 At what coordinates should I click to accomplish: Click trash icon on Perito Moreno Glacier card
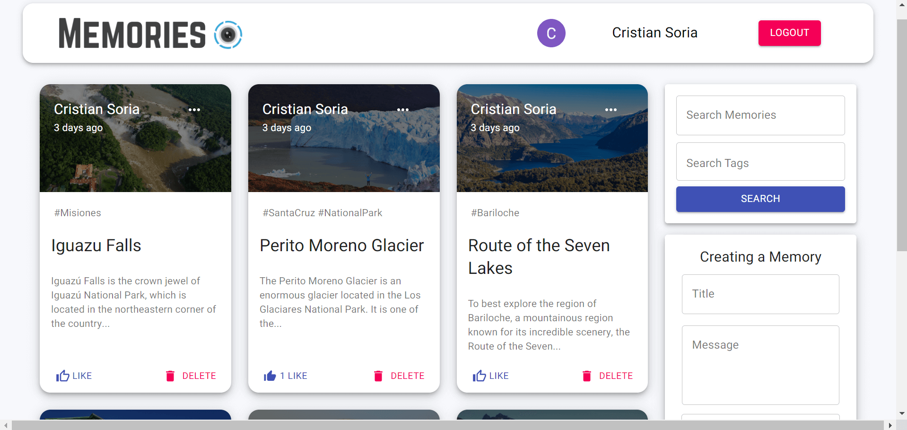(x=378, y=376)
